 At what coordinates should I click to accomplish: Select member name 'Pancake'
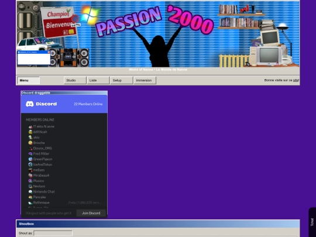pos(40,197)
